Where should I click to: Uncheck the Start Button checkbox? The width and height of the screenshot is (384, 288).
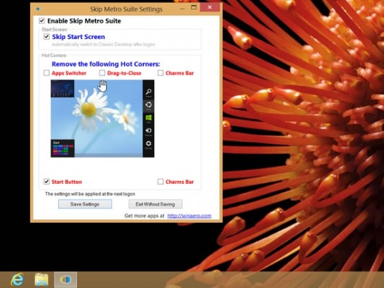(x=47, y=182)
